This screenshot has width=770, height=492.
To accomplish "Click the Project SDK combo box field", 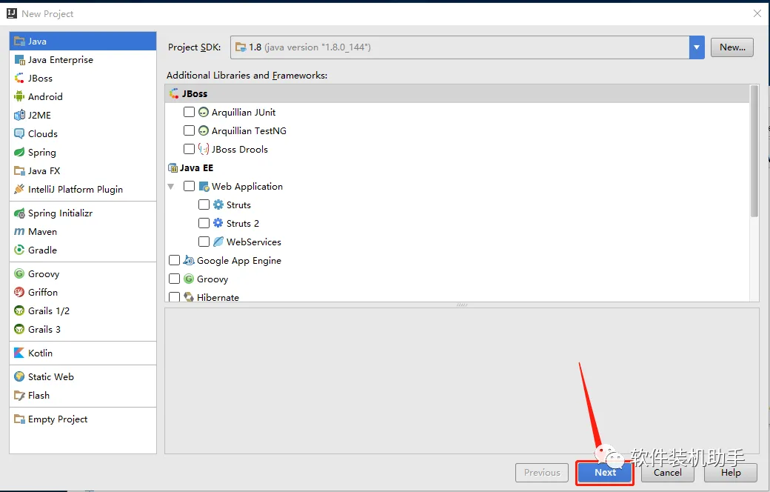I will tap(467, 47).
